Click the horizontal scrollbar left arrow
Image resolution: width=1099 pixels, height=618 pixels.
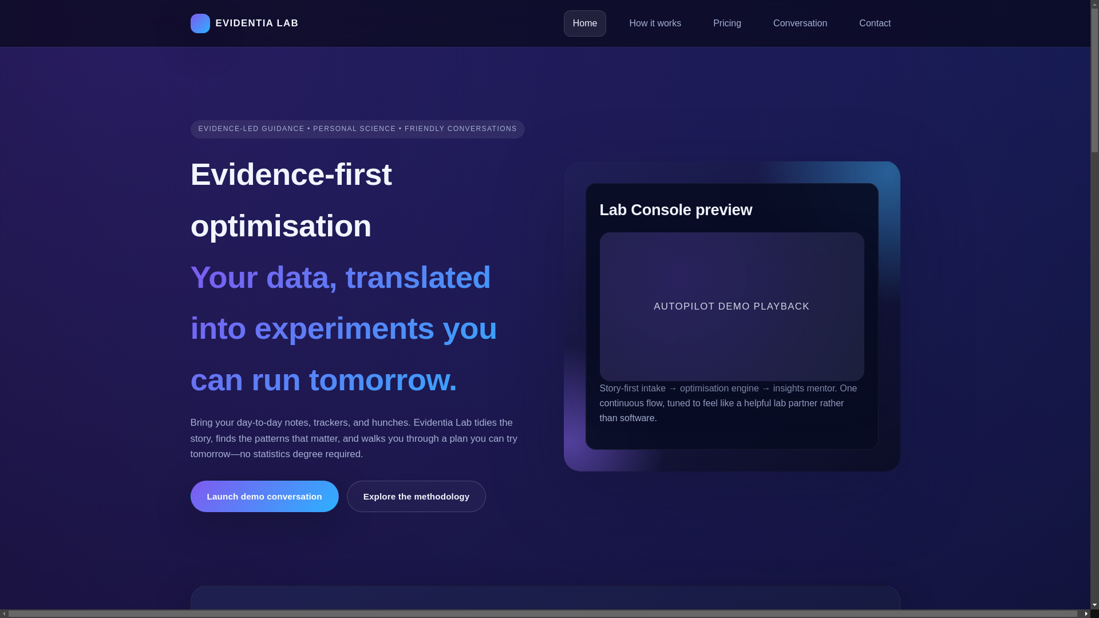[4, 614]
